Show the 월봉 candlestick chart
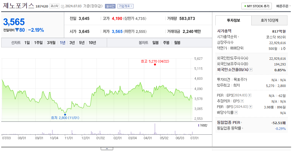This screenshot has height=151, width=292. (177, 43)
